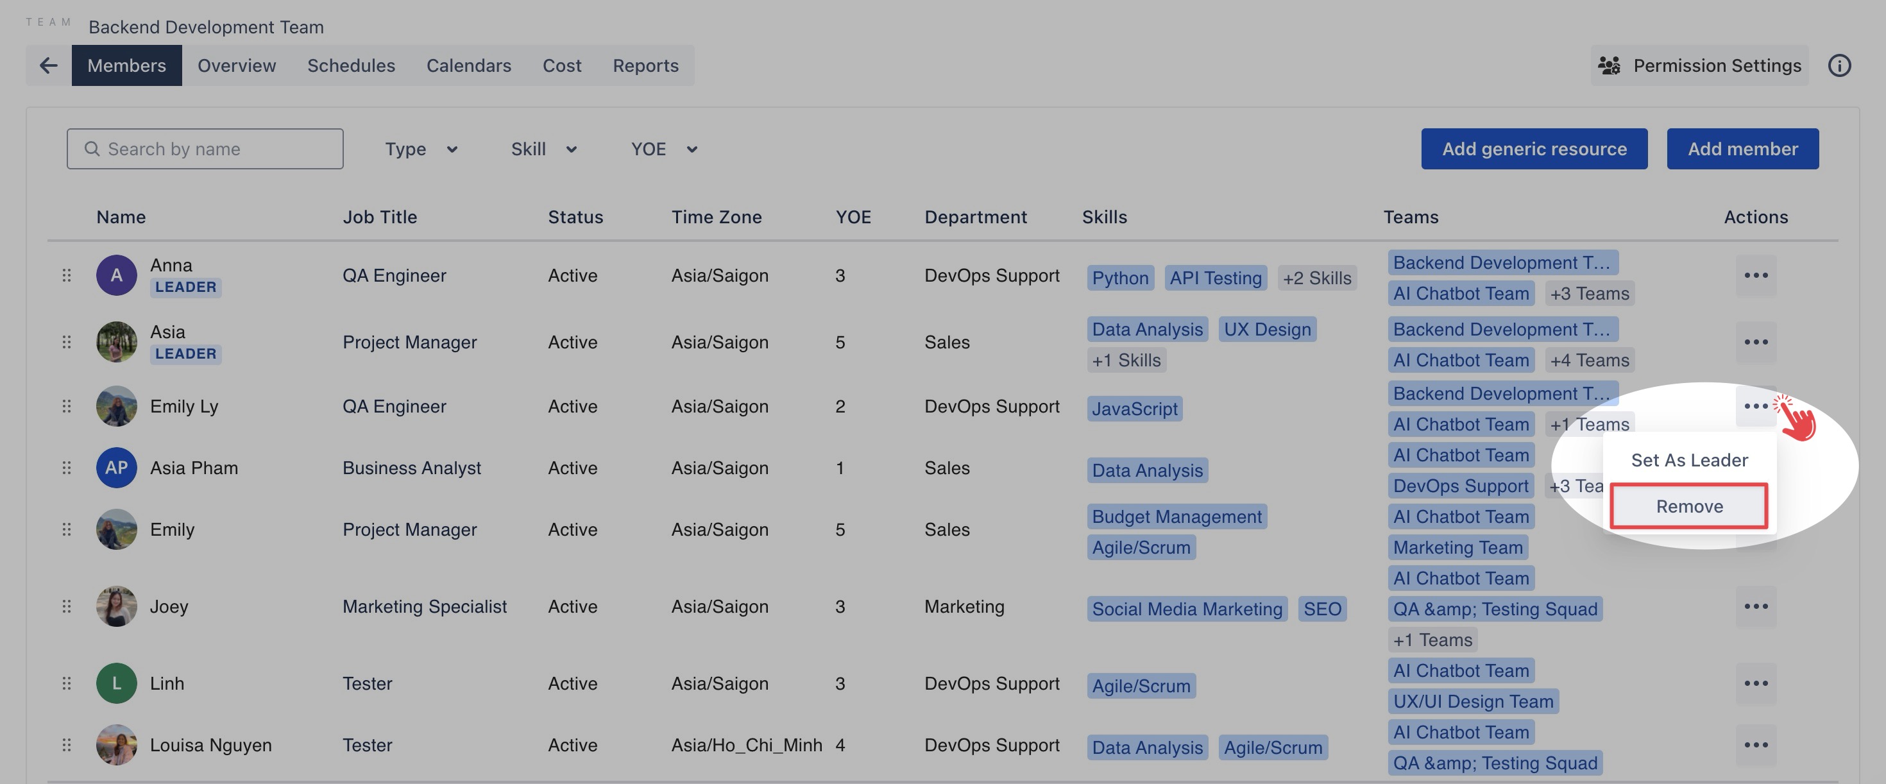Screen dimensions: 1886x784
Task: Open Permission Settings
Action: coord(1699,66)
